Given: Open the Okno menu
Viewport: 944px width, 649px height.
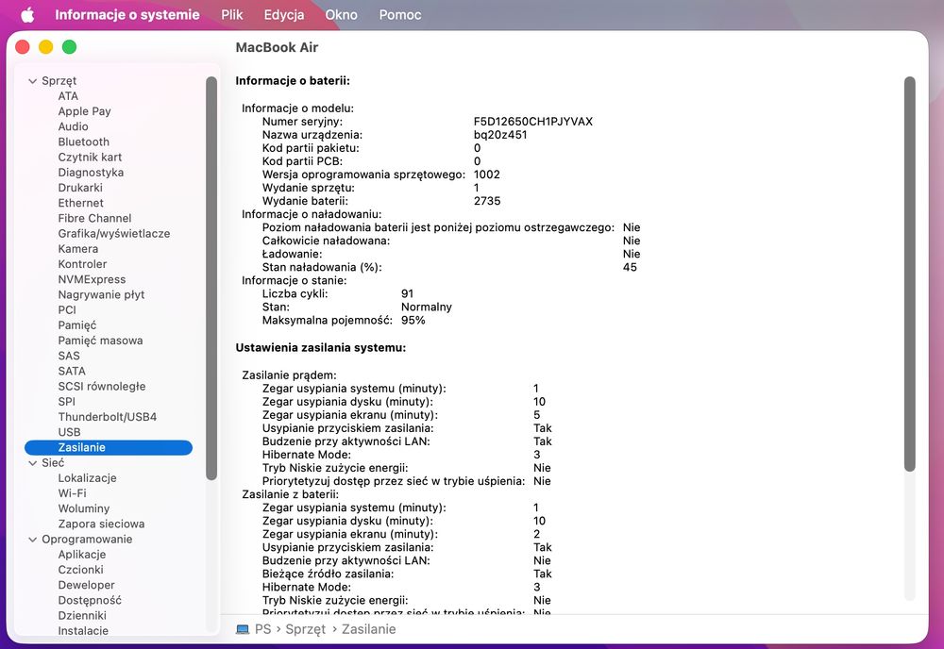Looking at the screenshot, I should (x=342, y=15).
